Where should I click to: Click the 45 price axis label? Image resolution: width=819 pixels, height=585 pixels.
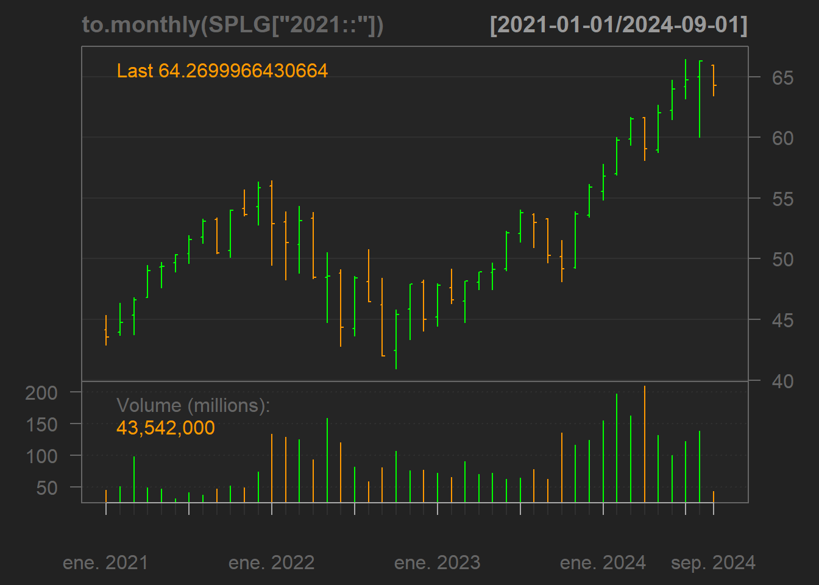click(782, 320)
